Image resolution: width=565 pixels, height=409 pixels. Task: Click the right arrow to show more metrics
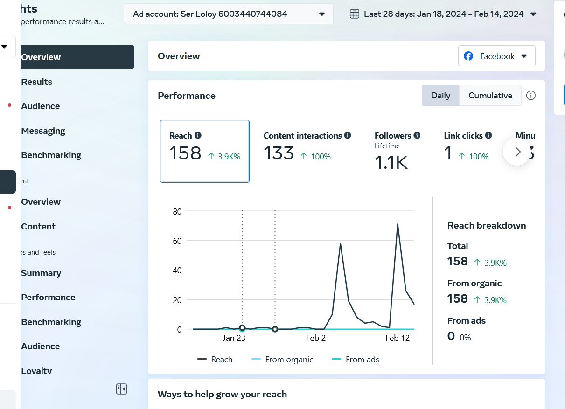coord(517,152)
